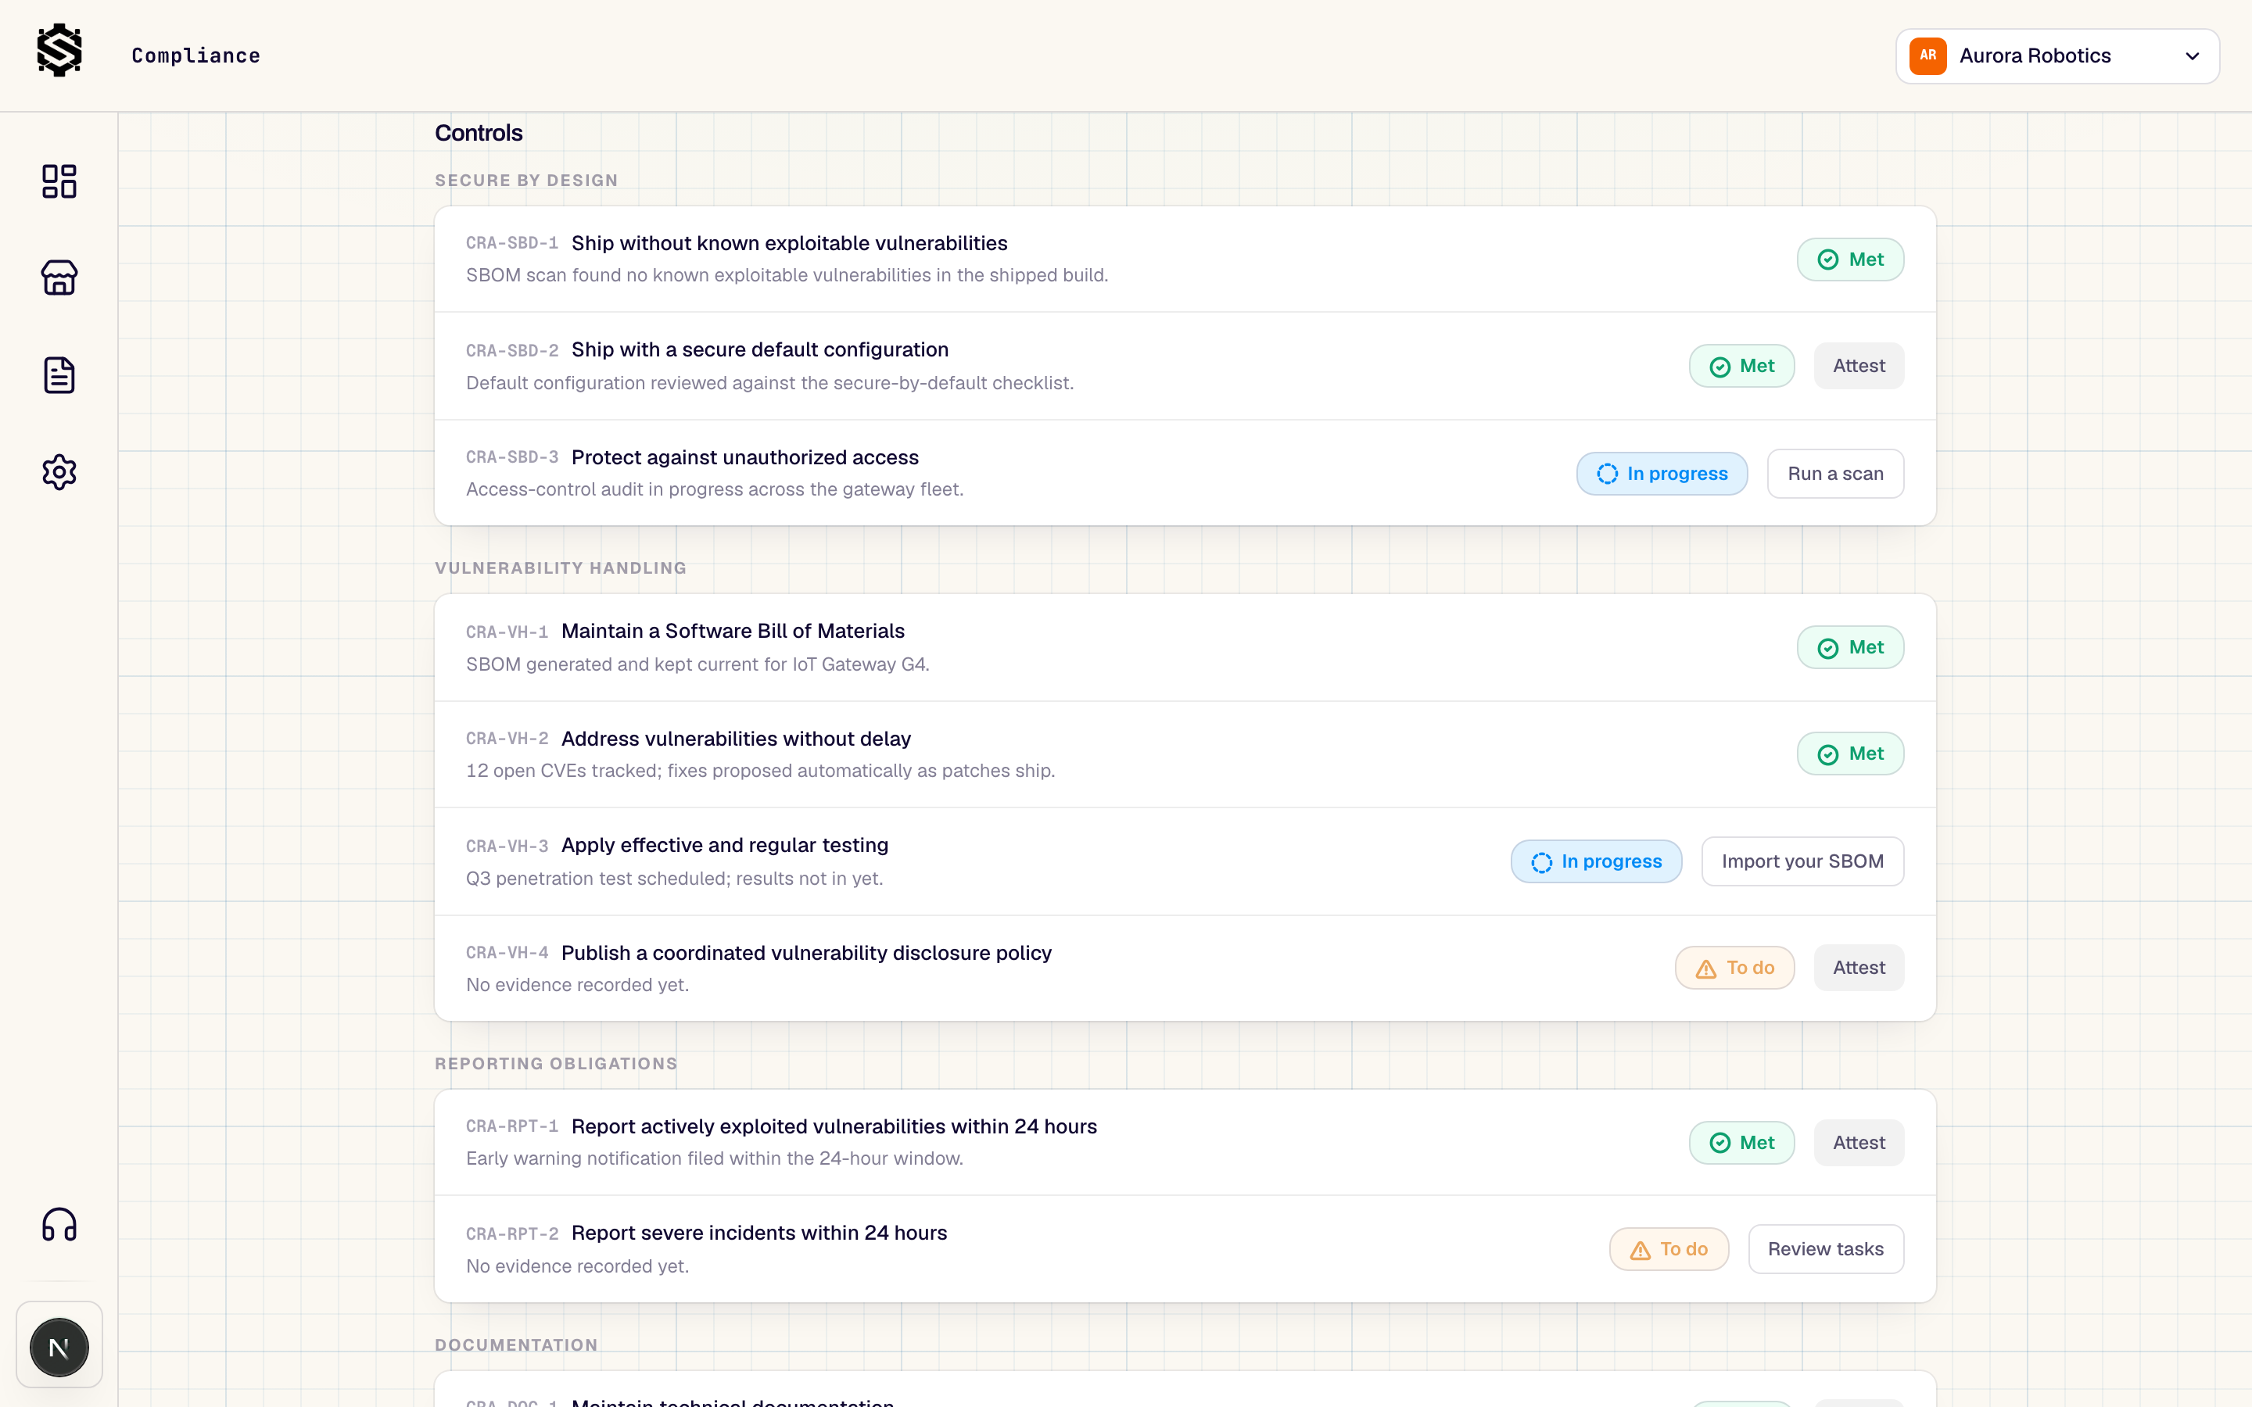Click the CRA-VH-4 control ID

[x=507, y=953]
